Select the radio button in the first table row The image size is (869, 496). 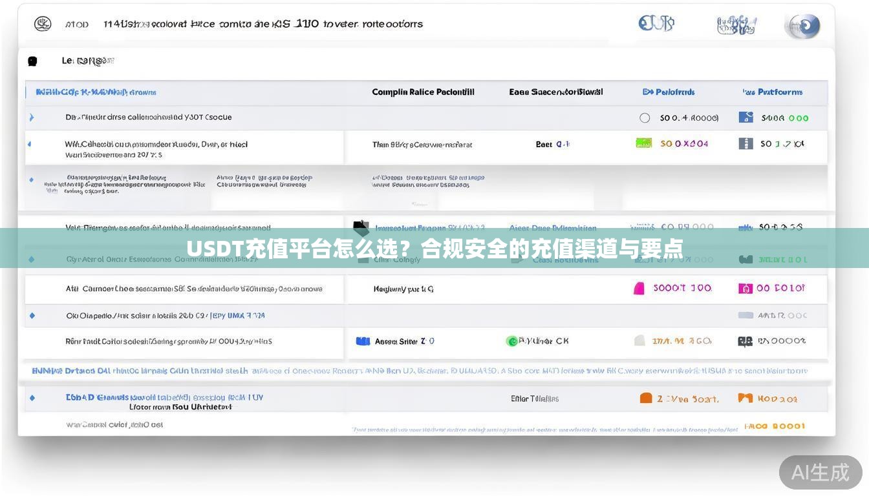tap(645, 118)
